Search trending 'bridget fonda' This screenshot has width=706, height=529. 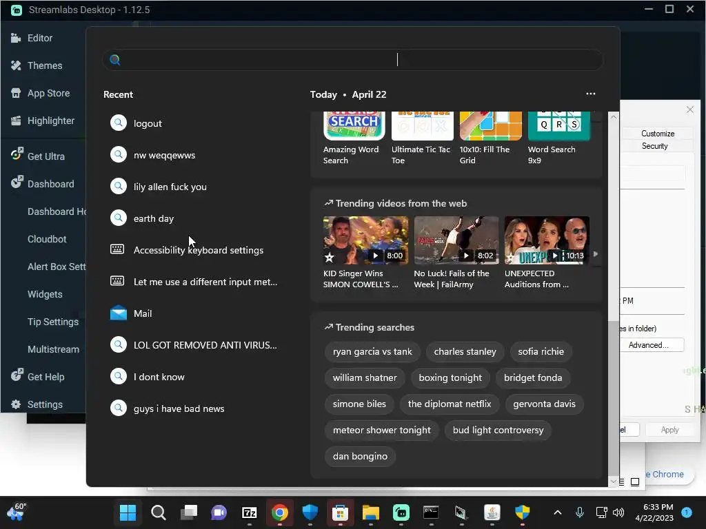coord(533,378)
